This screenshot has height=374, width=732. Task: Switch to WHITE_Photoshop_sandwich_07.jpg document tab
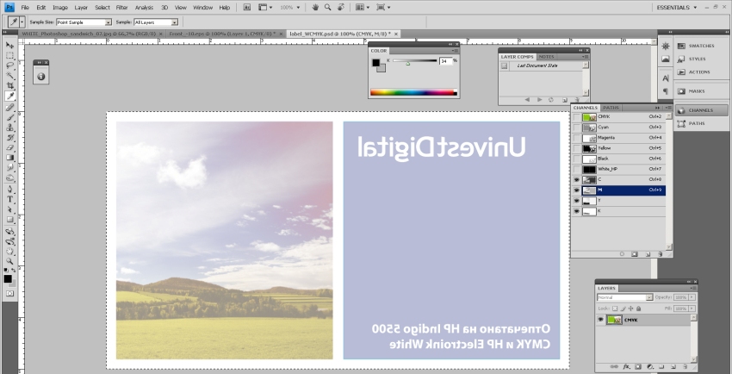click(91, 34)
